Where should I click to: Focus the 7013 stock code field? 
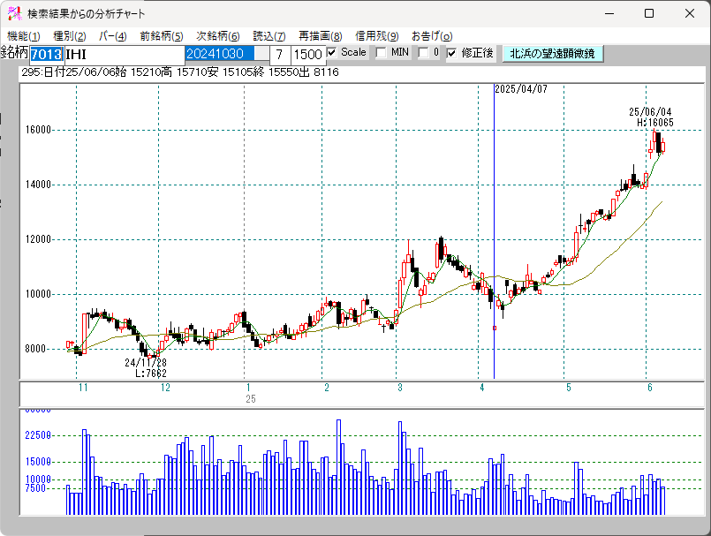coord(47,55)
